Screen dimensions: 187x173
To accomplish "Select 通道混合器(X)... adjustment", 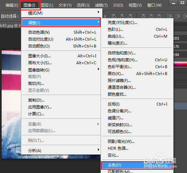I will point(137,87).
